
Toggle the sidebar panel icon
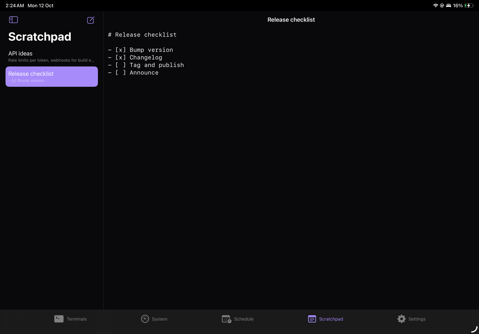13,20
